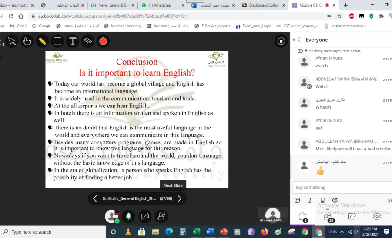The width and height of the screenshot is (392, 238).
Task: Stop sharing content button
Action: [281, 41]
